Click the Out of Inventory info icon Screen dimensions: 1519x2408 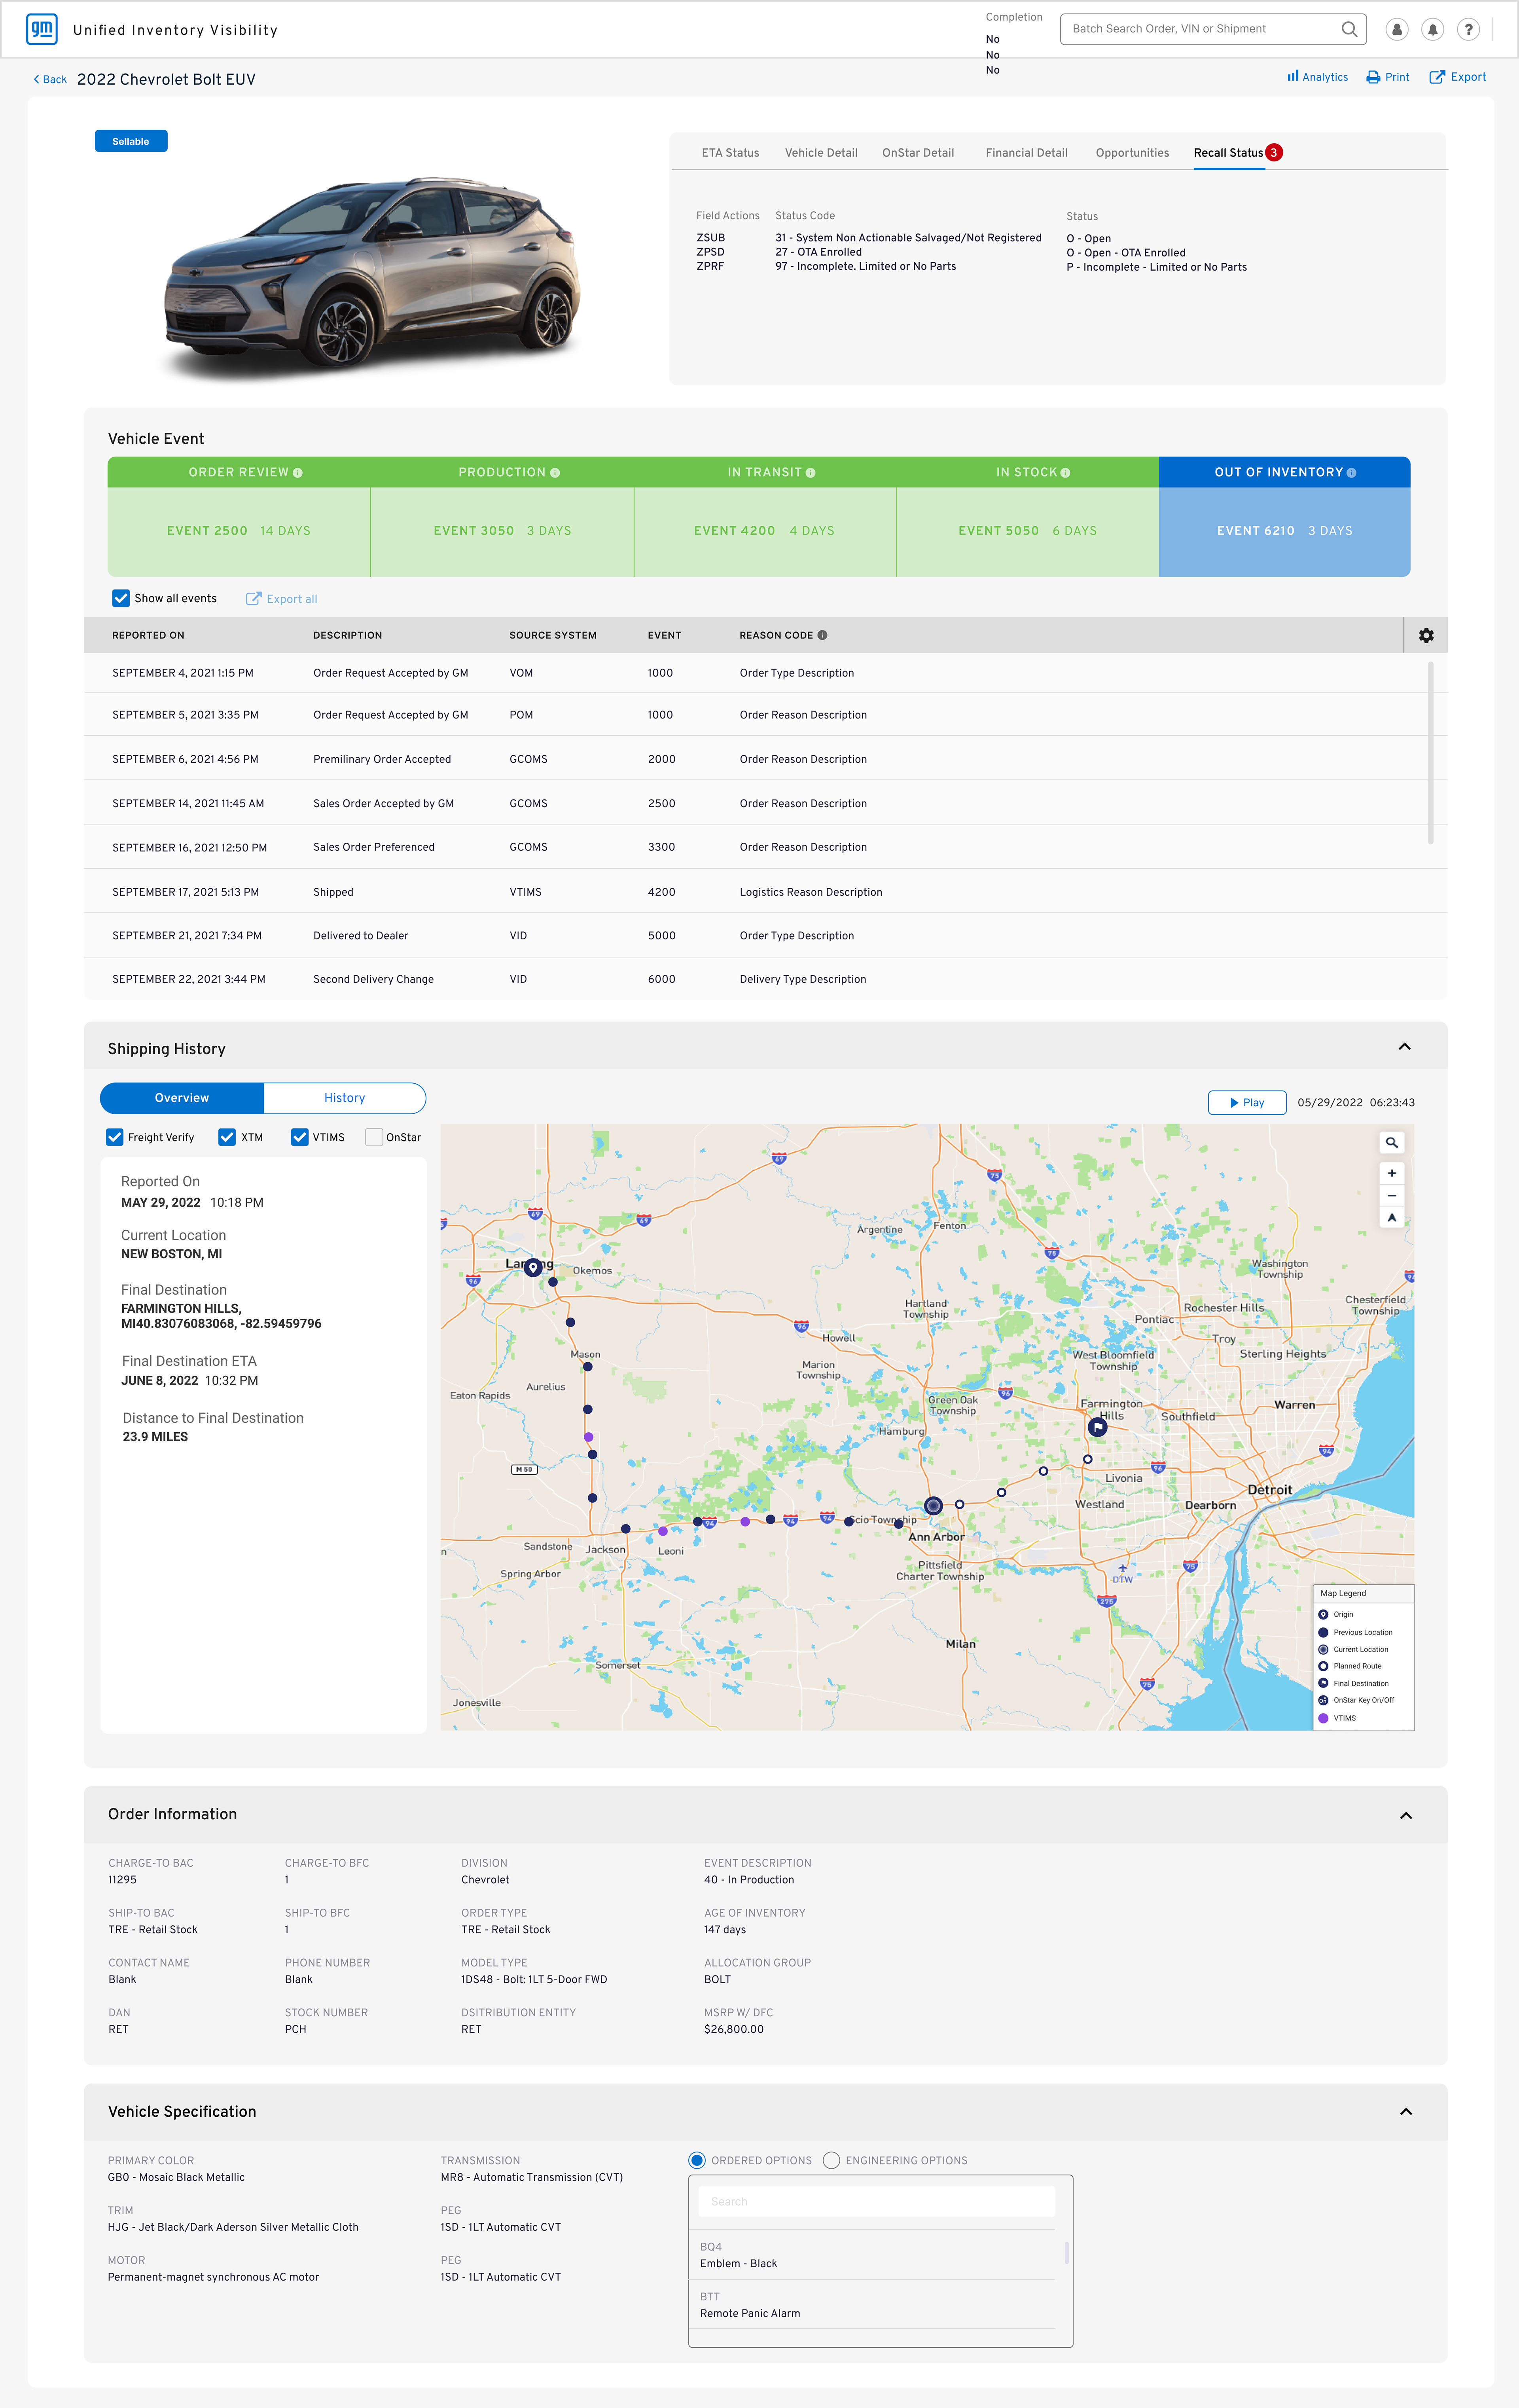tap(1351, 473)
